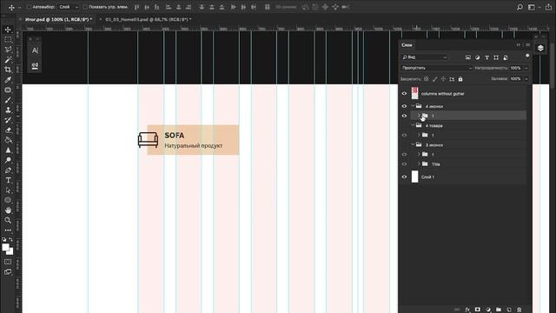The image size is (556, 313).
Task: Enable Show Transform Controls checkbox
Action: pos(85,7)
